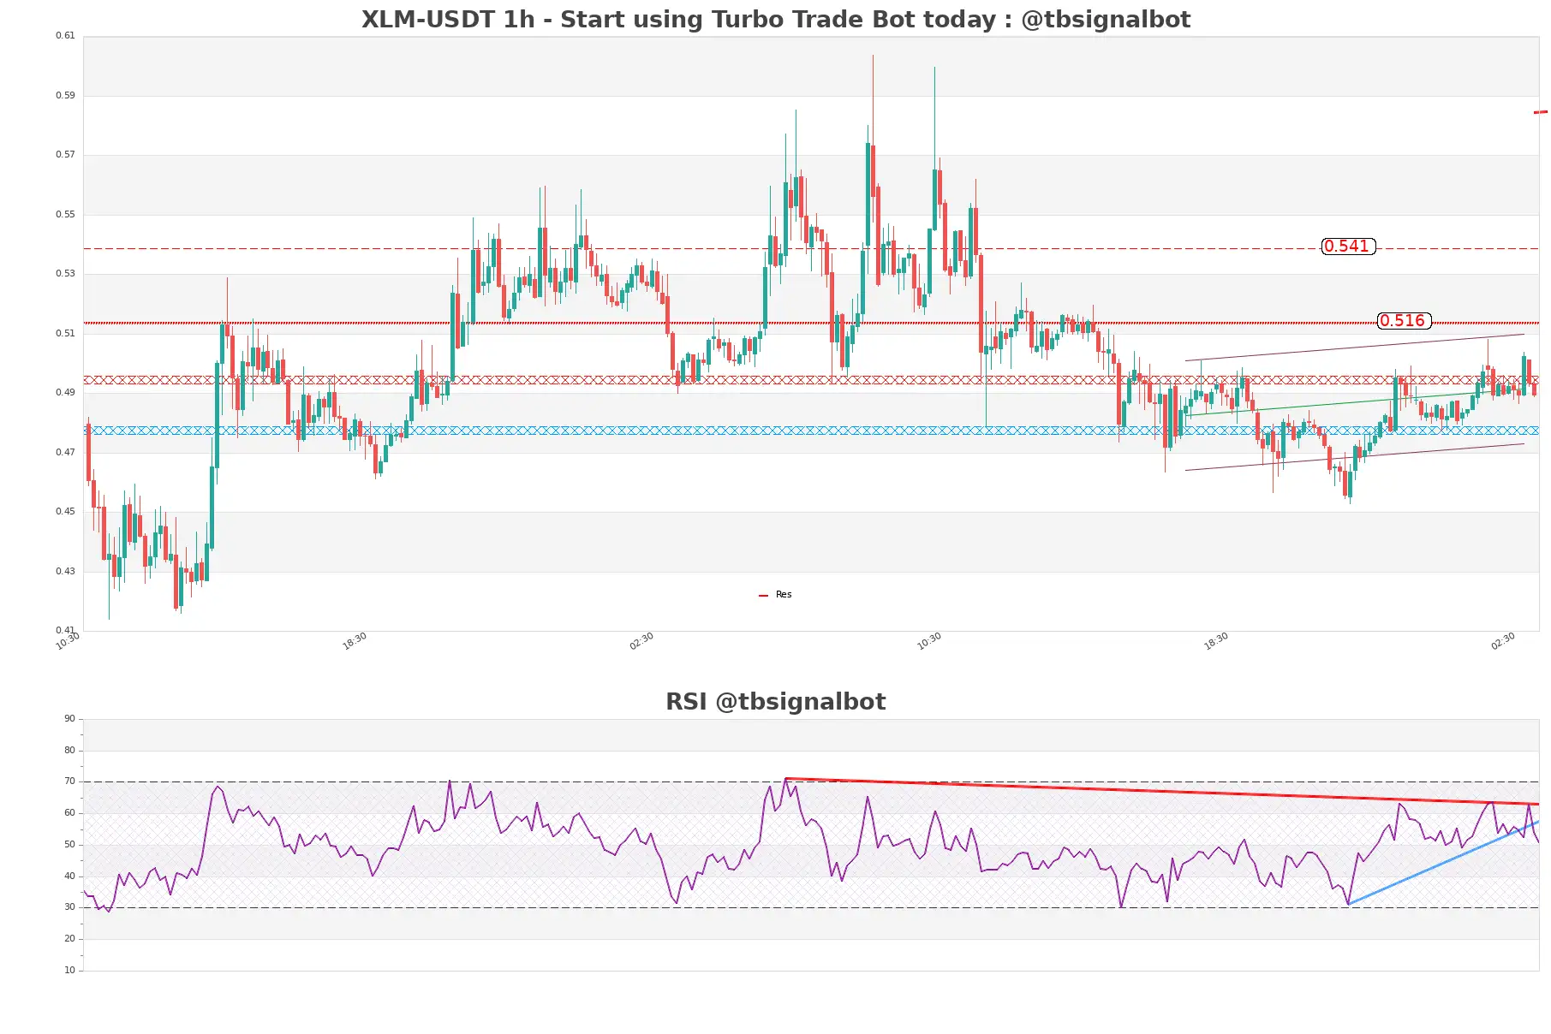
Task: Click the RSI 10 axis label
Action: (x=69, y=971)
